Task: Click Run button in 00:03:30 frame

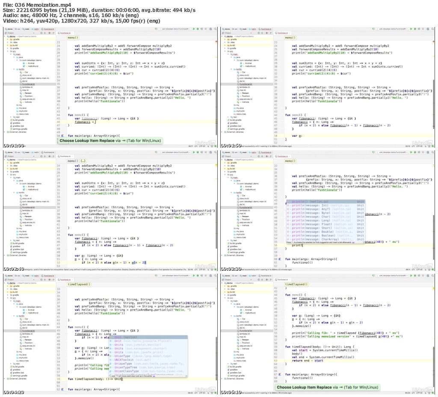Action: (x=411, y=152)
